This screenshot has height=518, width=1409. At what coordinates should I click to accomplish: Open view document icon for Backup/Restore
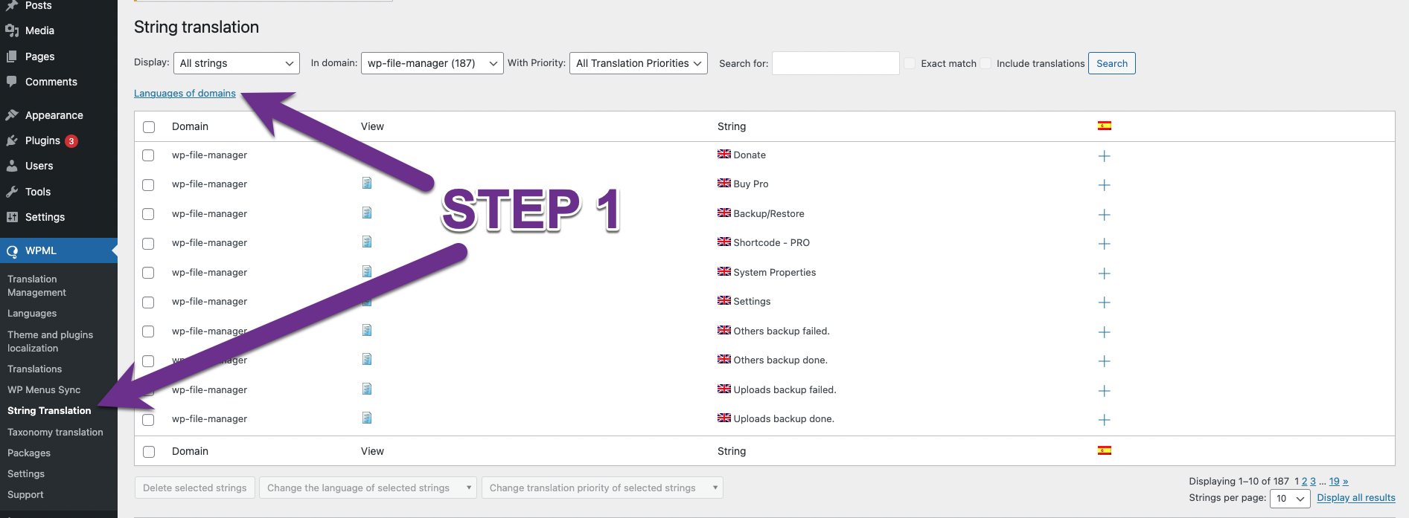click(x=367, y=213)
